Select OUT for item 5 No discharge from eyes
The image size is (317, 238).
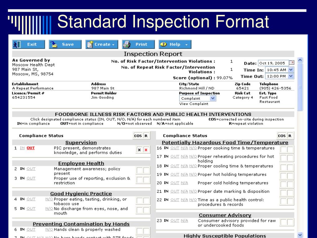(x=31, y=209)
